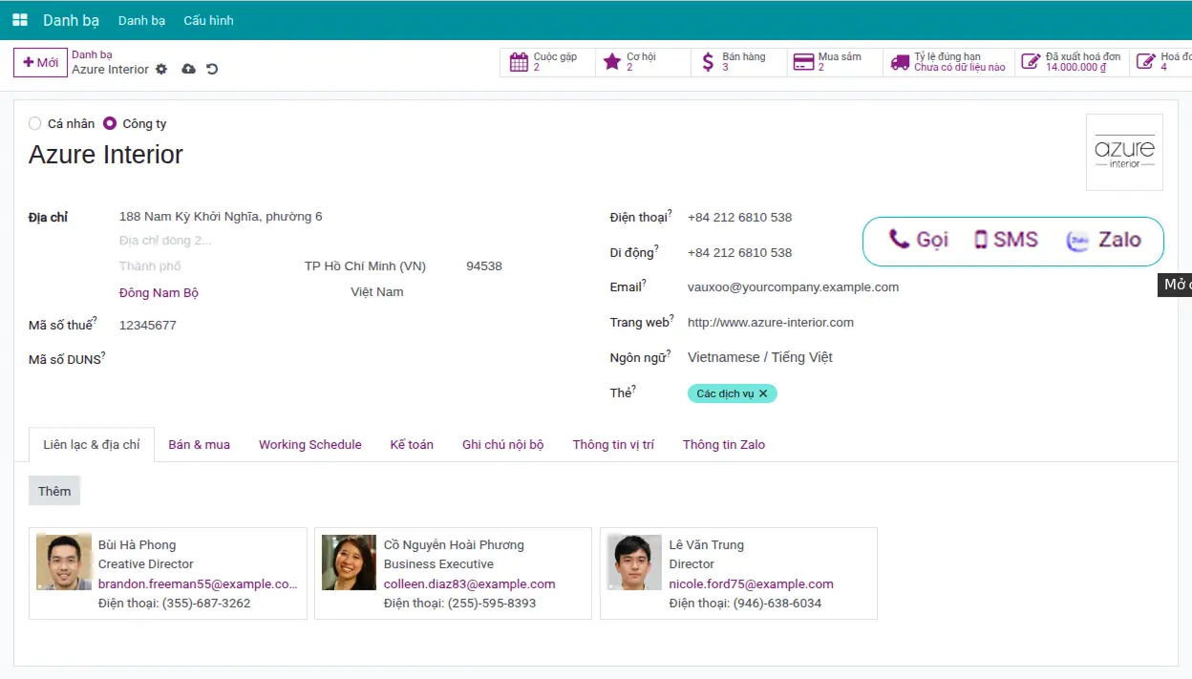The width and height of the screenshot is (1192, 679).
Task: Open the Cấu hình menu
Action: [x=208, y=20]
